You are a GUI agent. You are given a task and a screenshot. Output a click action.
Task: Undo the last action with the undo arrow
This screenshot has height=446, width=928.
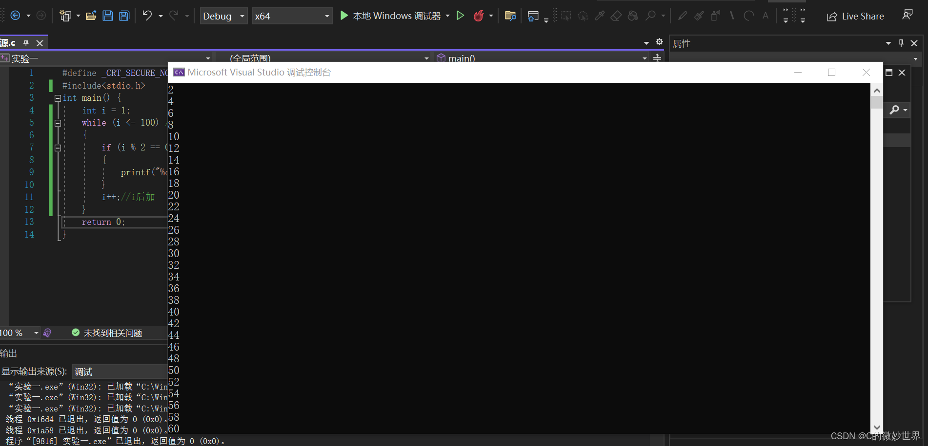(x=147, y=15)
